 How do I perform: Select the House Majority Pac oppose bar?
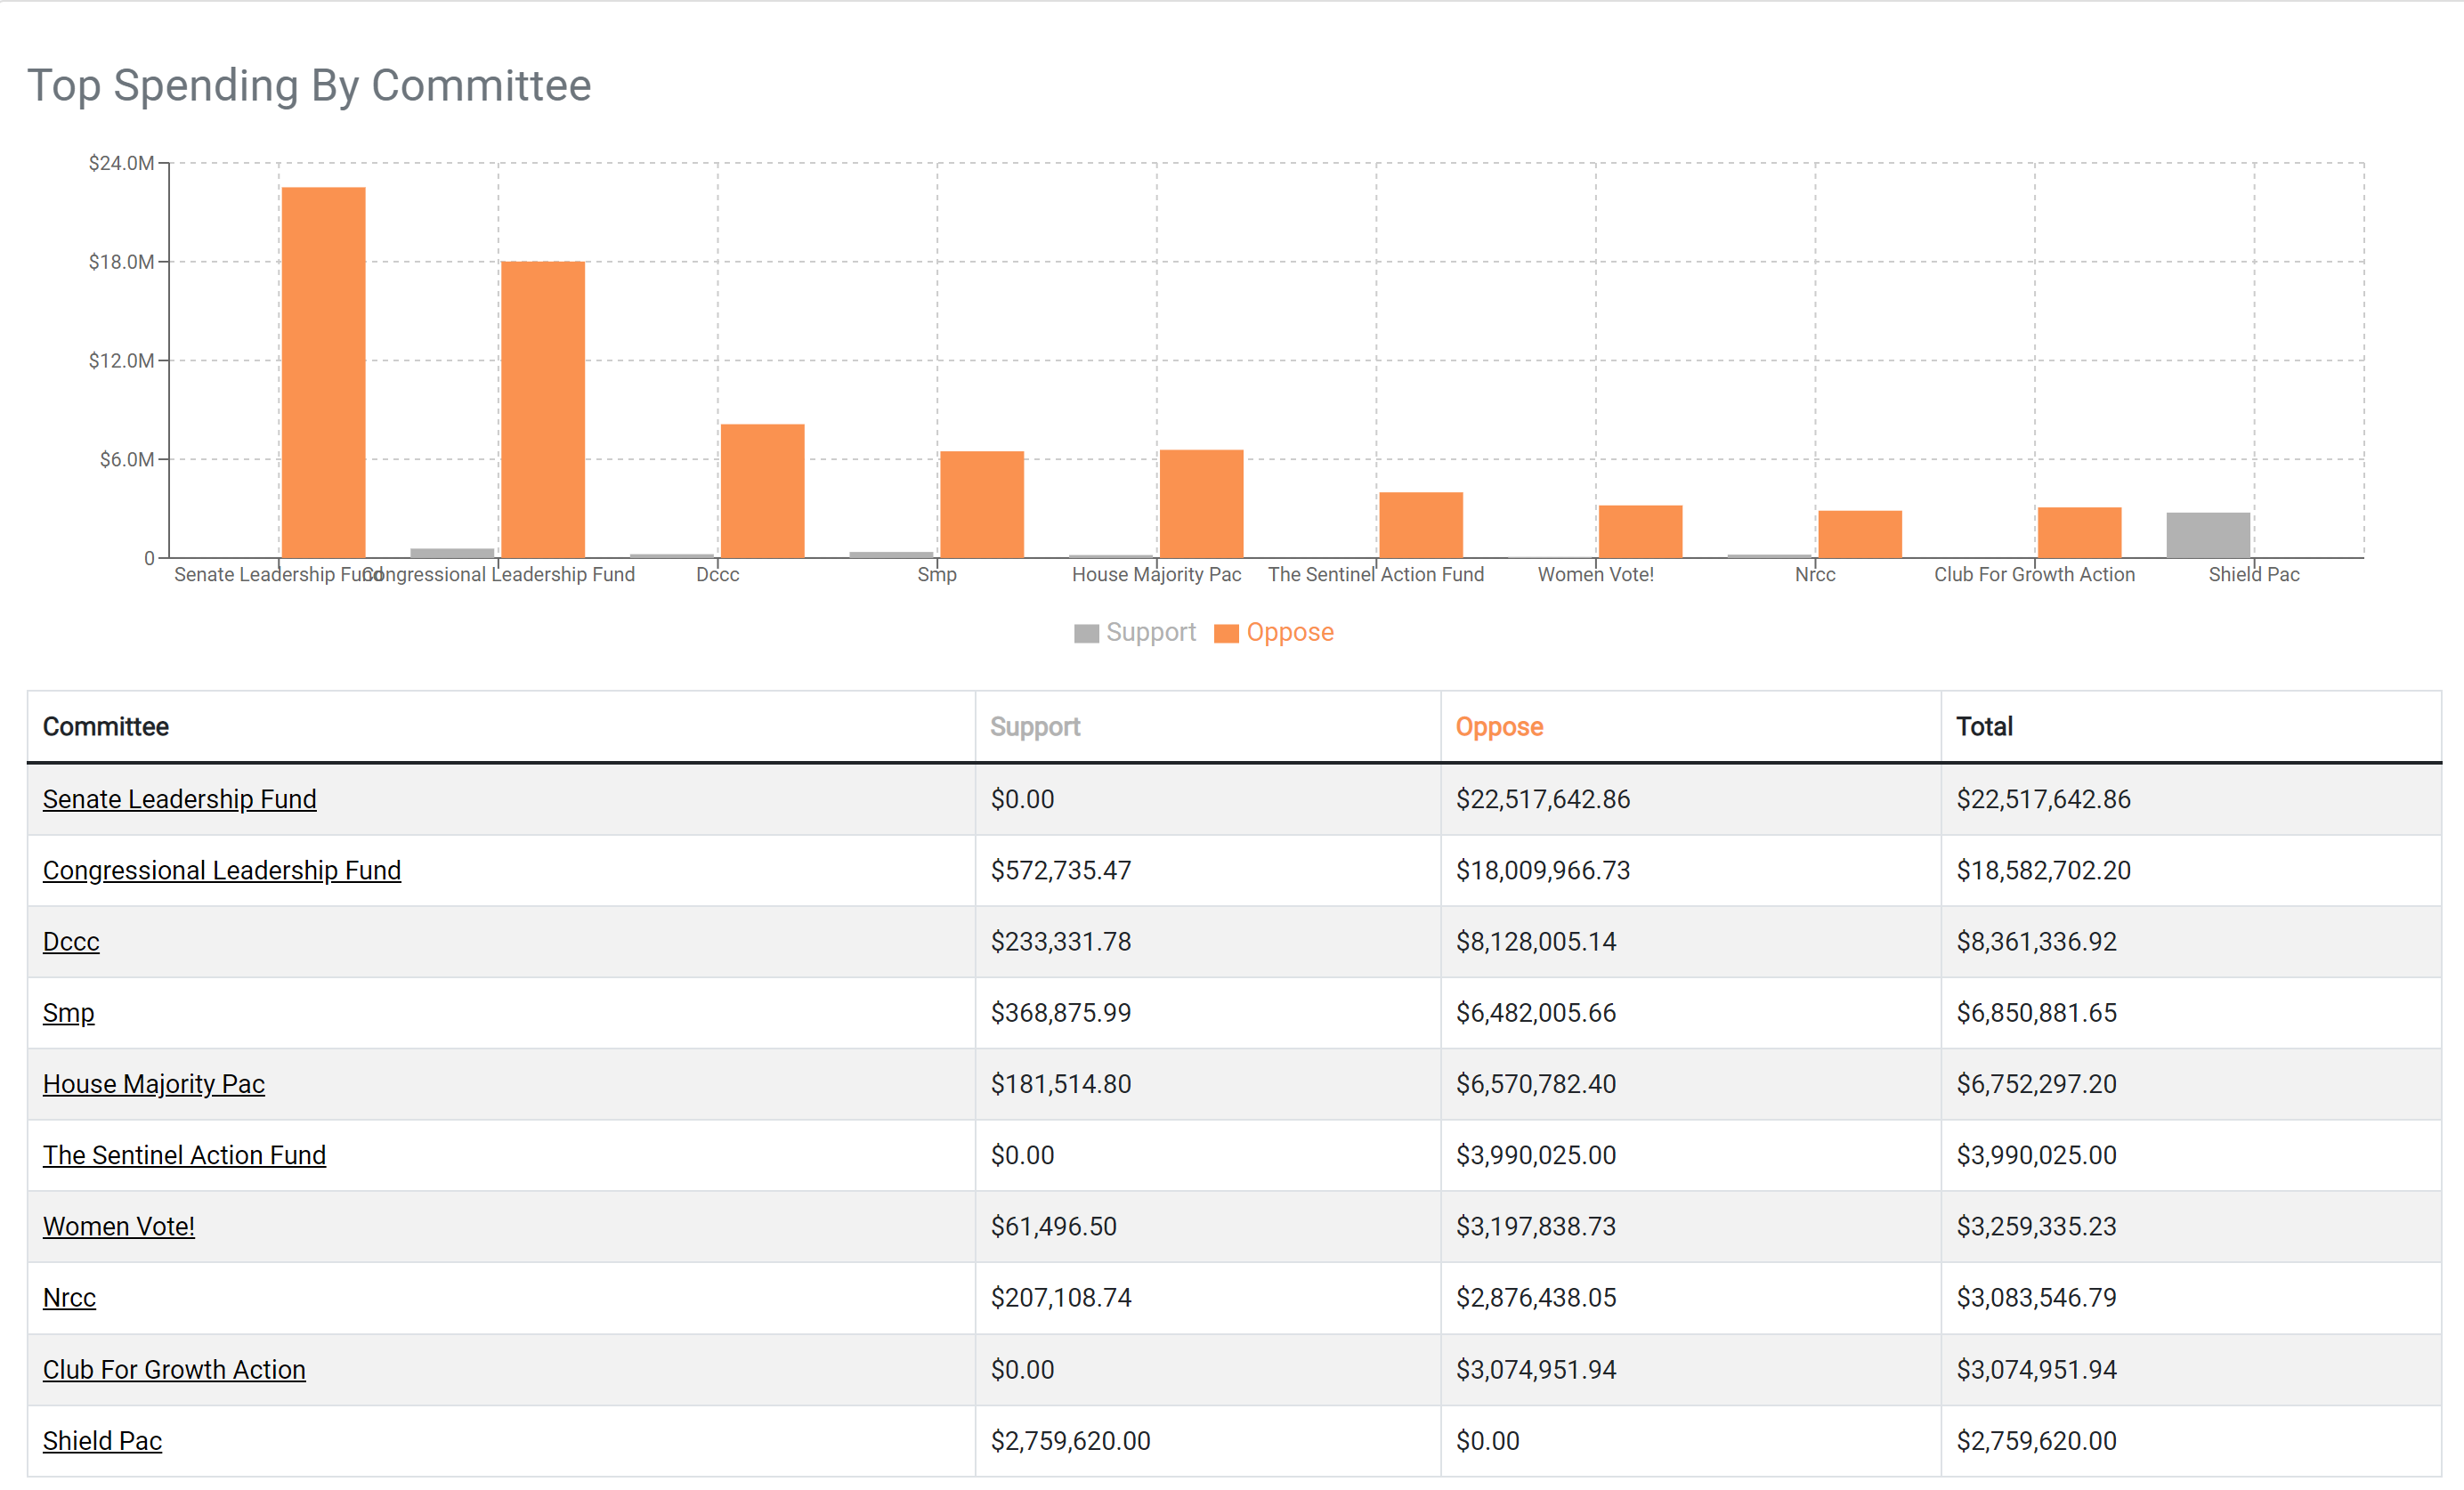pos(1201,503)
